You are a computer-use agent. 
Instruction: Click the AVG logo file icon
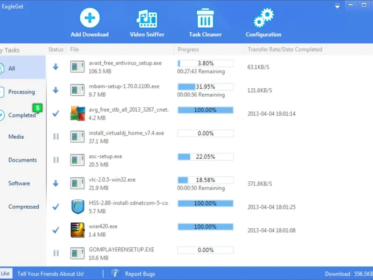coord(78,113)
